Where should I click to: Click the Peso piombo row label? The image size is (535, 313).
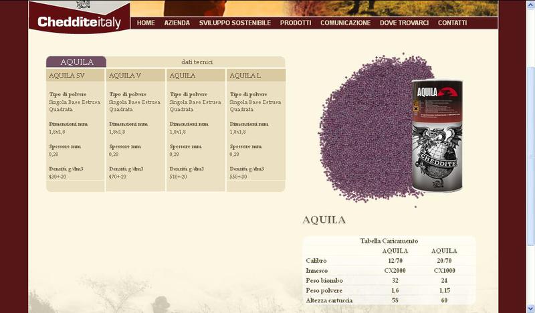tap(324, 281)
